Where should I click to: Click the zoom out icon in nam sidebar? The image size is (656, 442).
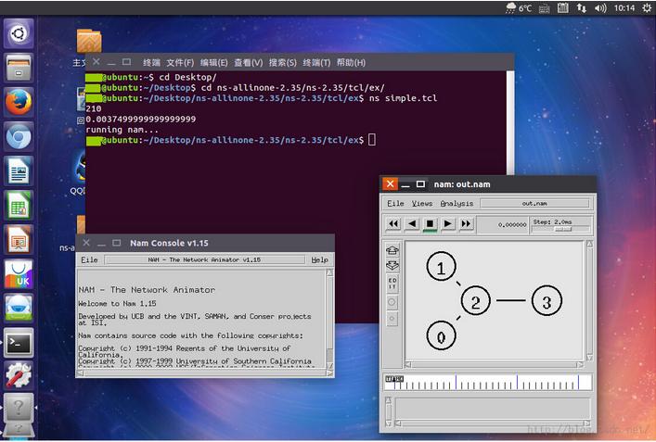click(x=392, y=266)
